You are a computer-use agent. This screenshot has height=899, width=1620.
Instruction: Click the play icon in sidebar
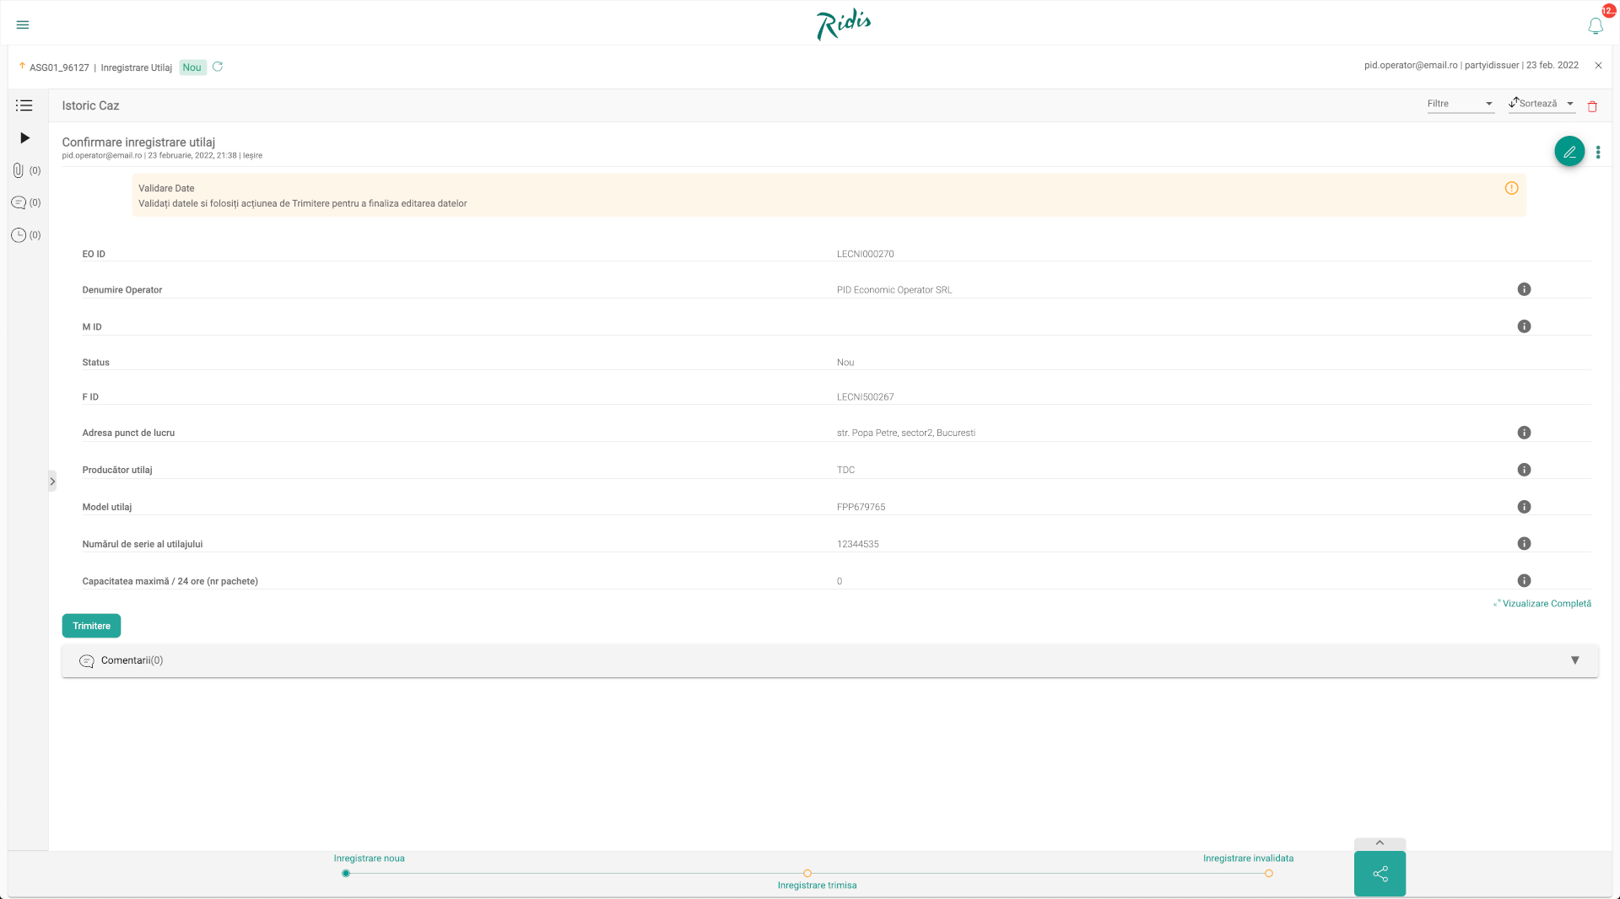25,137
